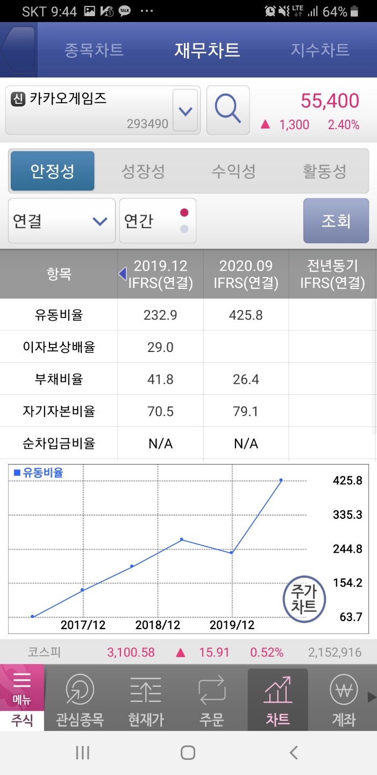377x775 pixels.
Task: Tap the 전년동기 IFRS(연결) column header
Action: click(333, 274)
